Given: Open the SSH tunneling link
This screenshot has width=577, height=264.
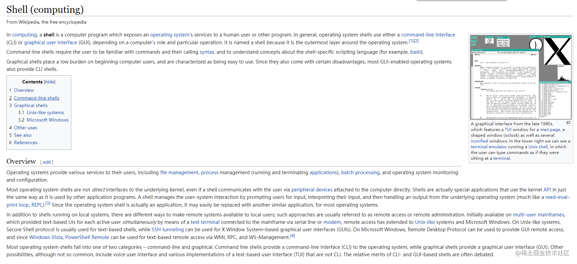Looking at the screenshot, I should (168, 230).
